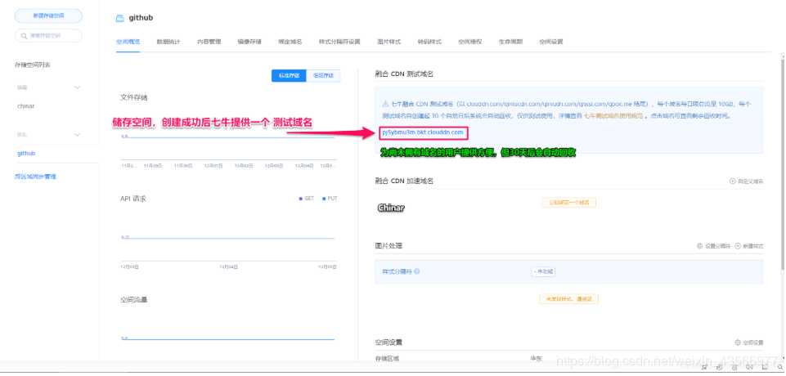Open the 图片样式 tab

tap(389, 42)
